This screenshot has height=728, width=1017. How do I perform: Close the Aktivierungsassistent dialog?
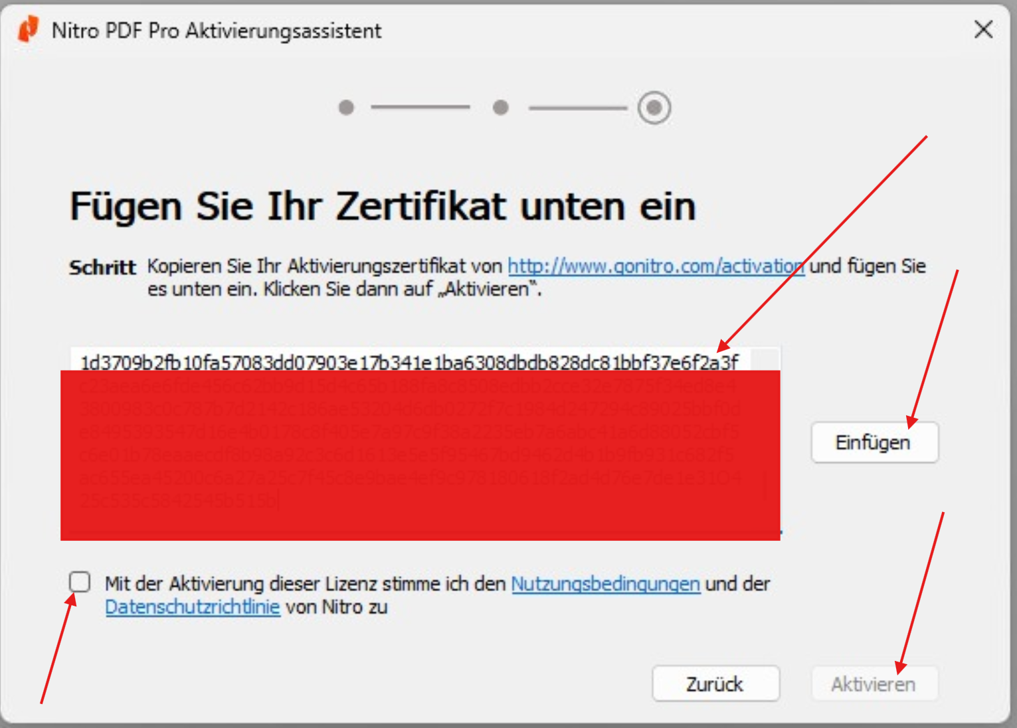pos(983,29)
